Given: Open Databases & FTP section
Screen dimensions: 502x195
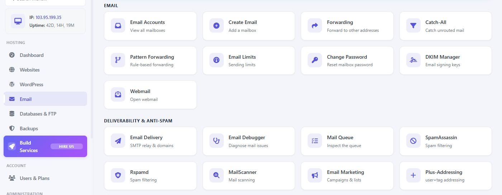Looking at the screenshot, I should (45, 114).
